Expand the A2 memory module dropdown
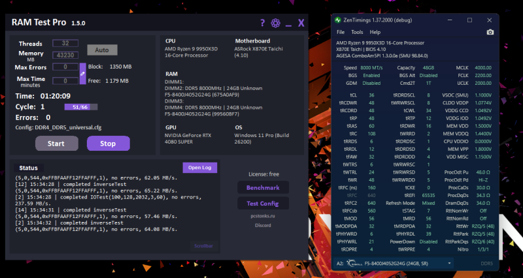The height and width of the screenshot is (278, 523). pos(449,264)
